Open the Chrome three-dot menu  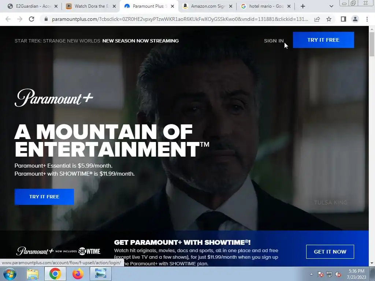point(367,19)
